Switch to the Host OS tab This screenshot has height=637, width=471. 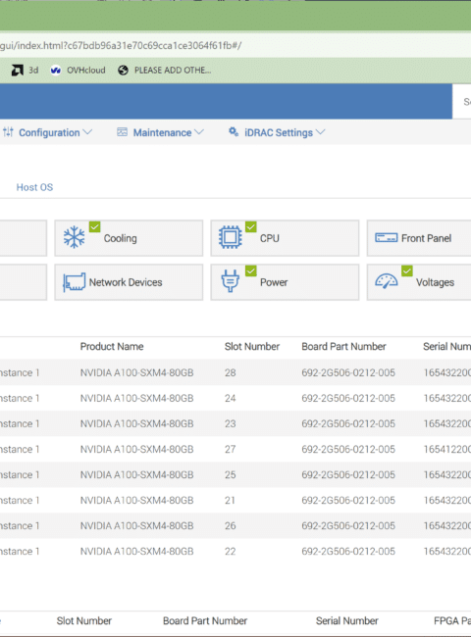click(34, 187)
